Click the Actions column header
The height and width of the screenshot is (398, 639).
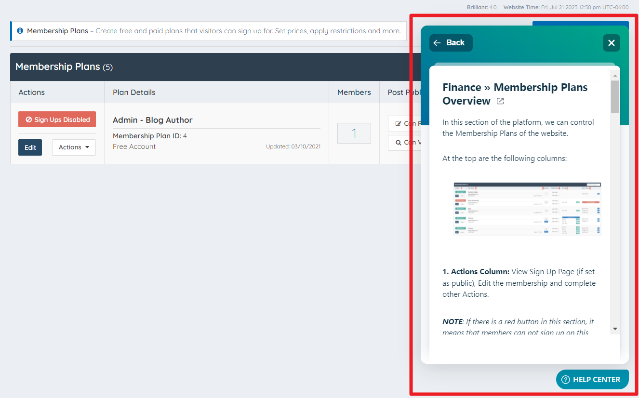[x=32, y=93]
